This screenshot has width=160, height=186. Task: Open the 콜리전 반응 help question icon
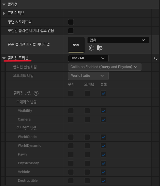click(x=36, y=93)
